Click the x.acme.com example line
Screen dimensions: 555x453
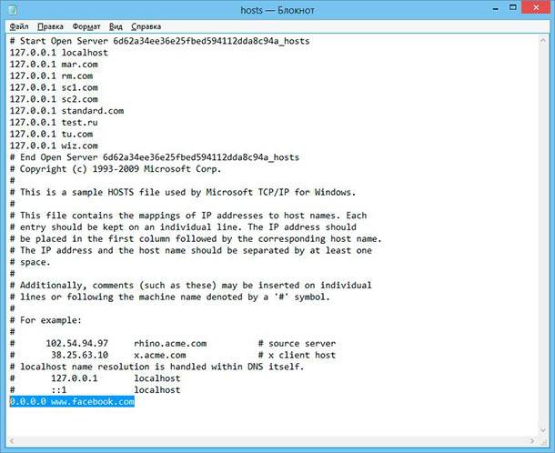tap(173, 356)
